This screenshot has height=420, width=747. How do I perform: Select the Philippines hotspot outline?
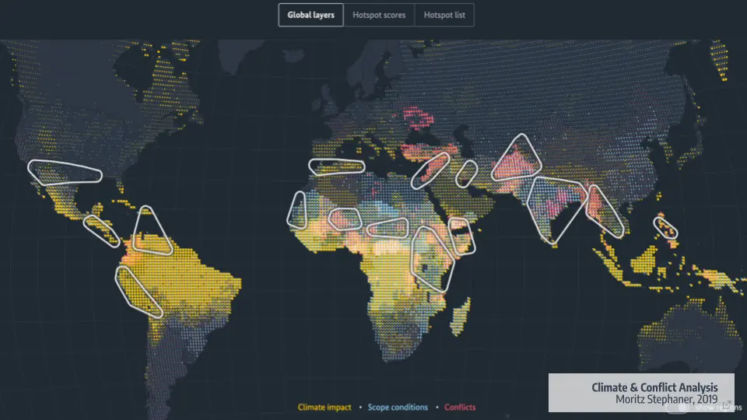pyautogui.click(x=665, y=228)
